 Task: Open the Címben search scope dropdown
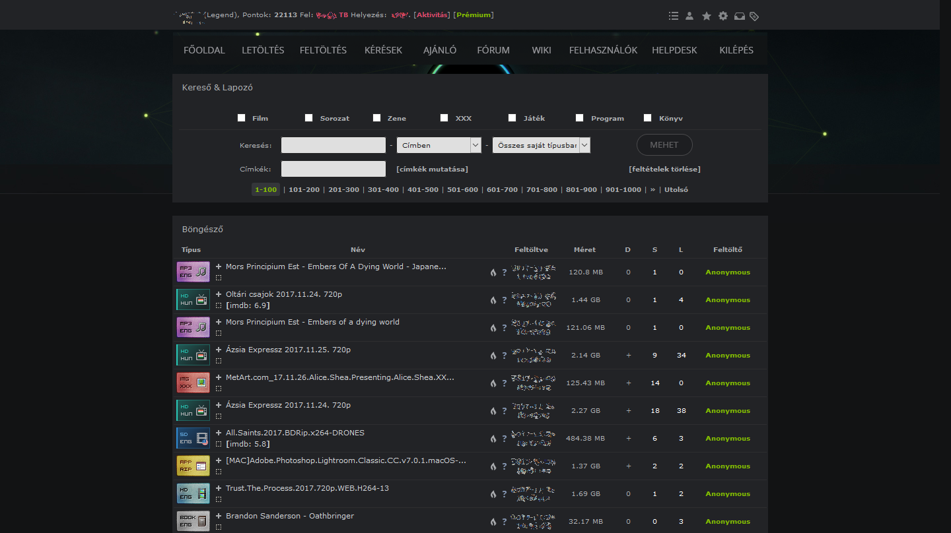439,145
